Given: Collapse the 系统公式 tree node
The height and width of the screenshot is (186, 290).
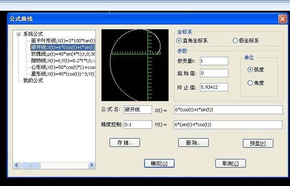Looking at the screenshot, I should (18, 34).
